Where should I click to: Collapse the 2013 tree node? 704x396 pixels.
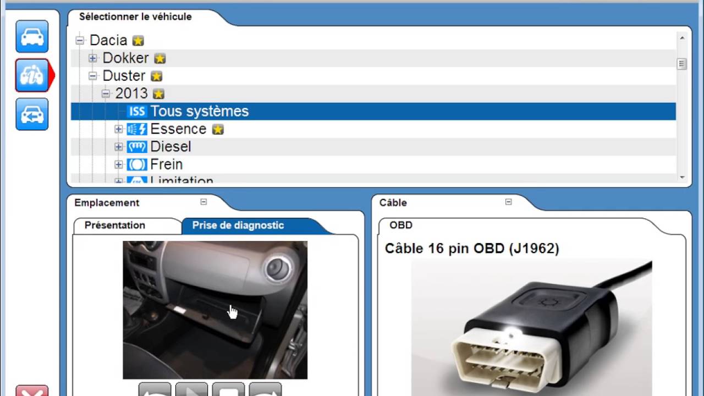coord(106,94)
